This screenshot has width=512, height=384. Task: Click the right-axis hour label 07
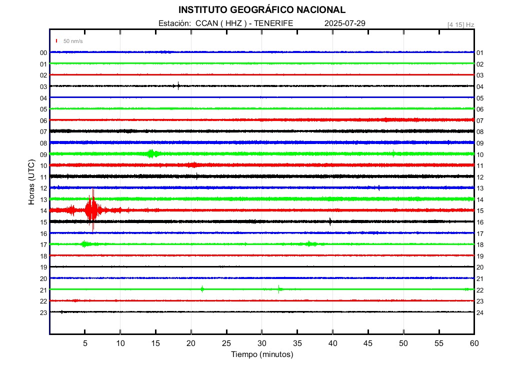pyautogui.click(x=480, y=121)
